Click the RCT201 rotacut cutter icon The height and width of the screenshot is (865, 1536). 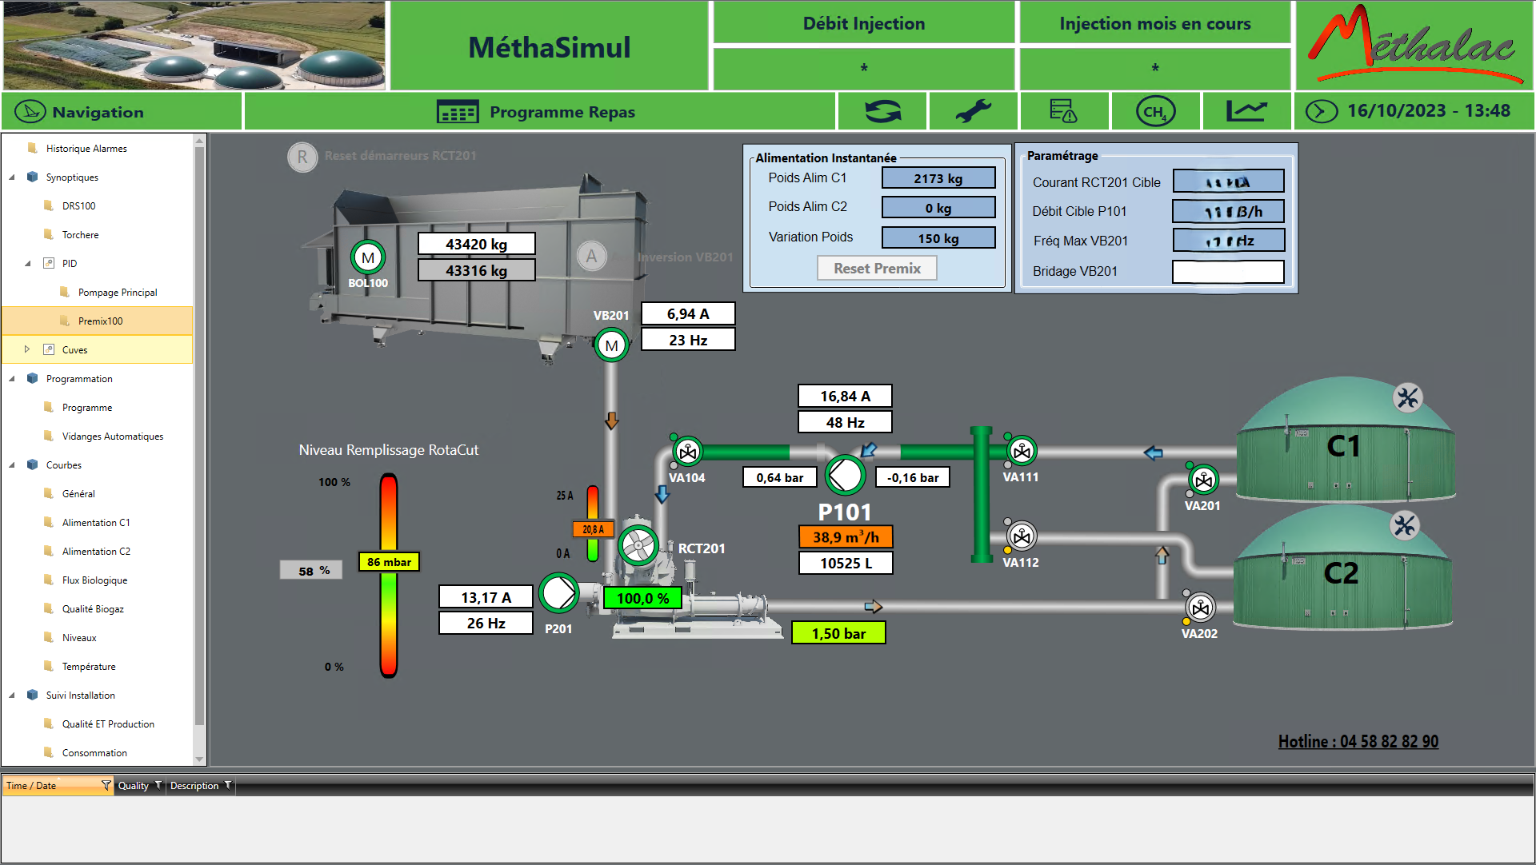638,546
